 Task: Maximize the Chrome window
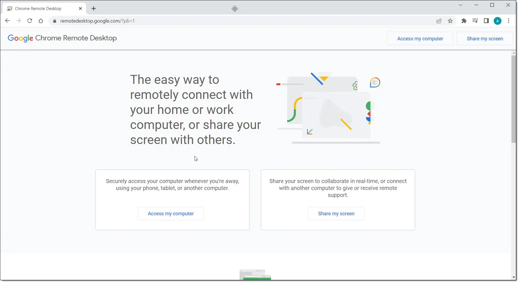[492, 5]
